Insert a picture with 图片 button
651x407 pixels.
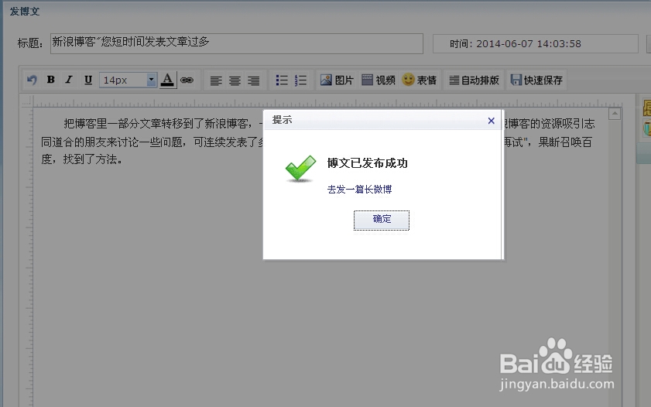point(337,80)
